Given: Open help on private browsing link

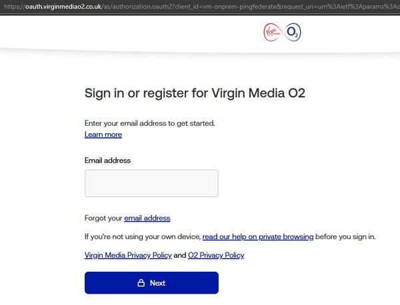Looking at the screenshot, I should (258, 236).
